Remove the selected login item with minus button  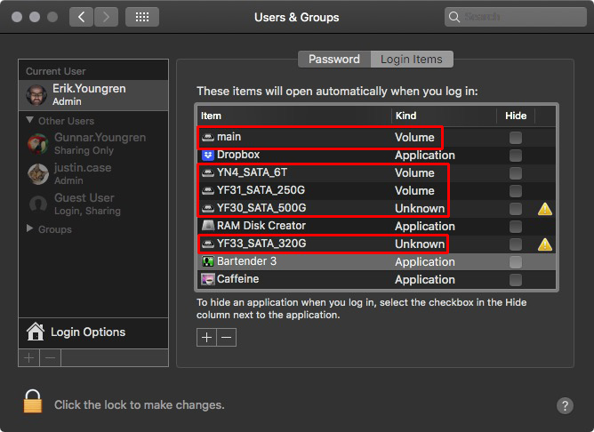tap(227, 337)
